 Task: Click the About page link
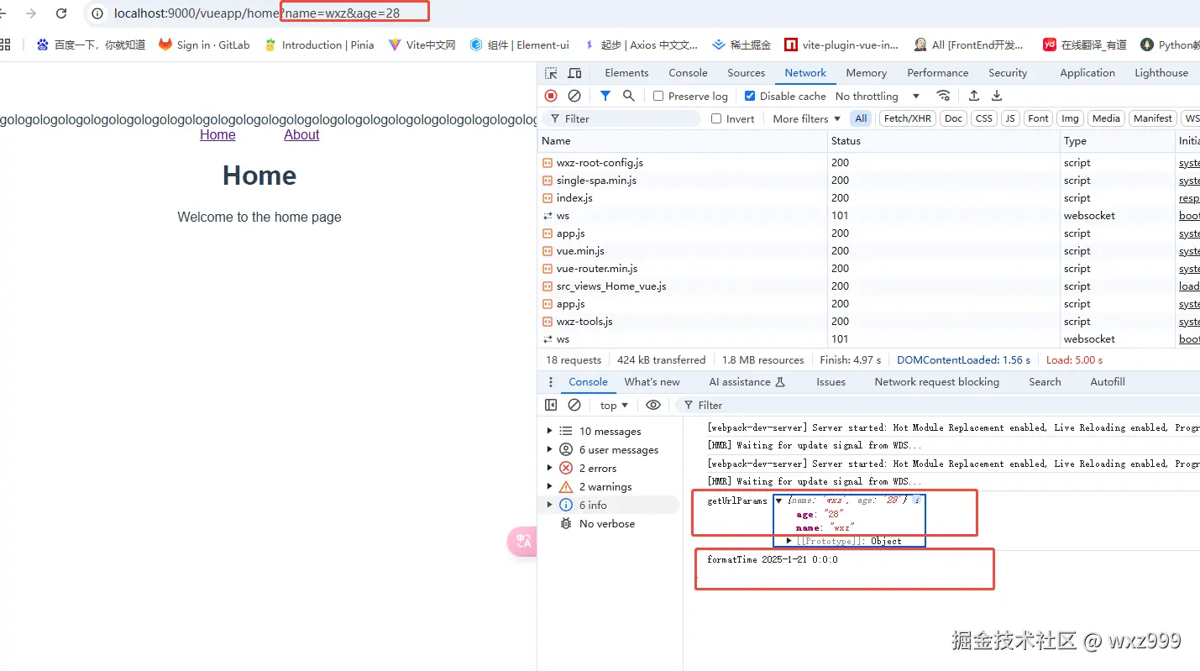pyautogui.click(x=301, y=134)
